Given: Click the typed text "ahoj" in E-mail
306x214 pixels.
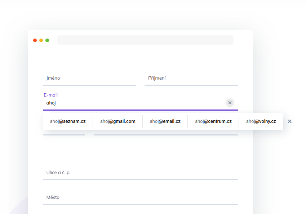Looking at the screenshot, I should (x=51, y=103).
